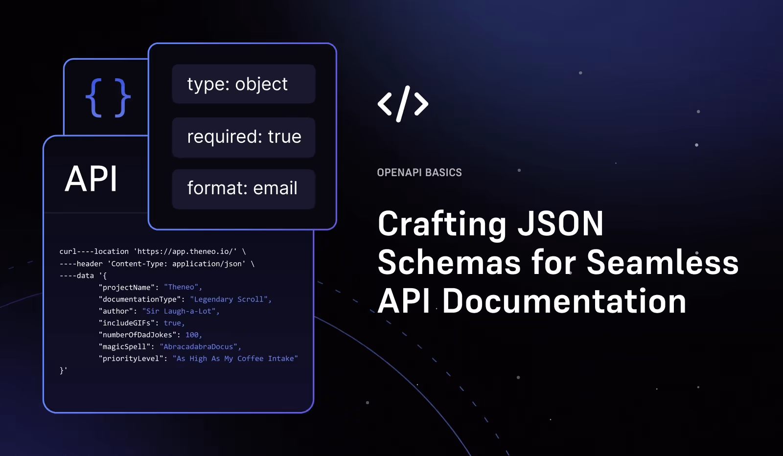Viewport: 783px width, 456px height.
Task: Click the curly braces JSON object icon
Action: (x=108, y=97)
